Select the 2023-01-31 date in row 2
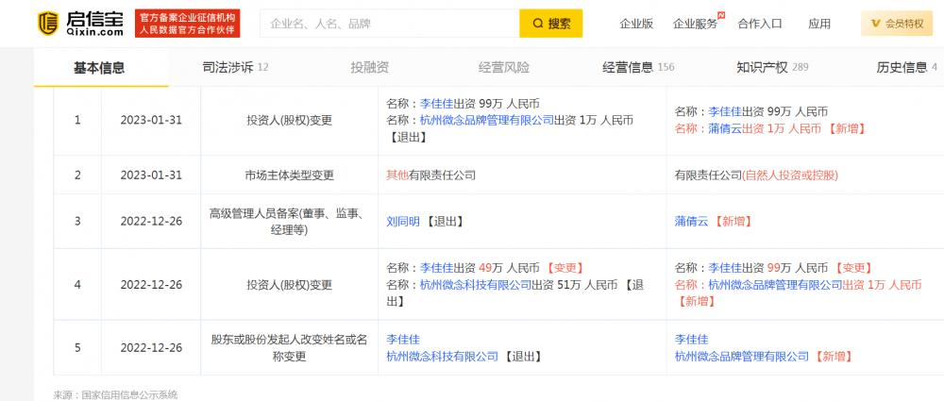The width and height of the screenshot is (944, 401). pos(151,175)
